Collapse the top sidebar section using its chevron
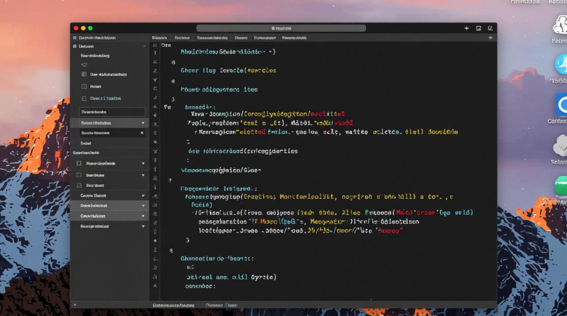567x316 pixels. (x=144, y=46)
